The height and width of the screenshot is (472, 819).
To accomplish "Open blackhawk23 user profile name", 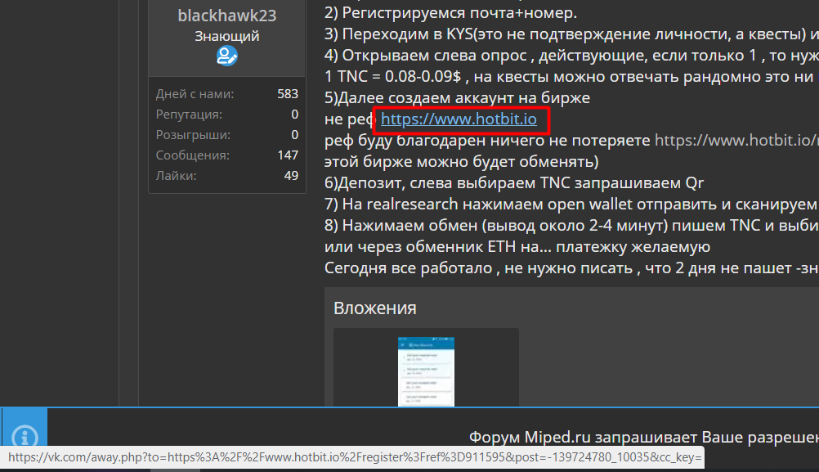I will pyautogui.click(x=227, y=16).
